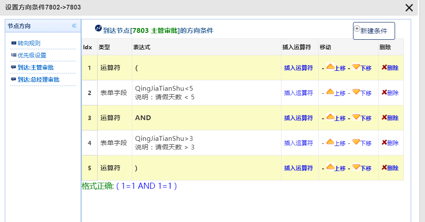Delete row 5 closing parenthesis
Viewport: 425px width, 222px height.
[390, 168]
